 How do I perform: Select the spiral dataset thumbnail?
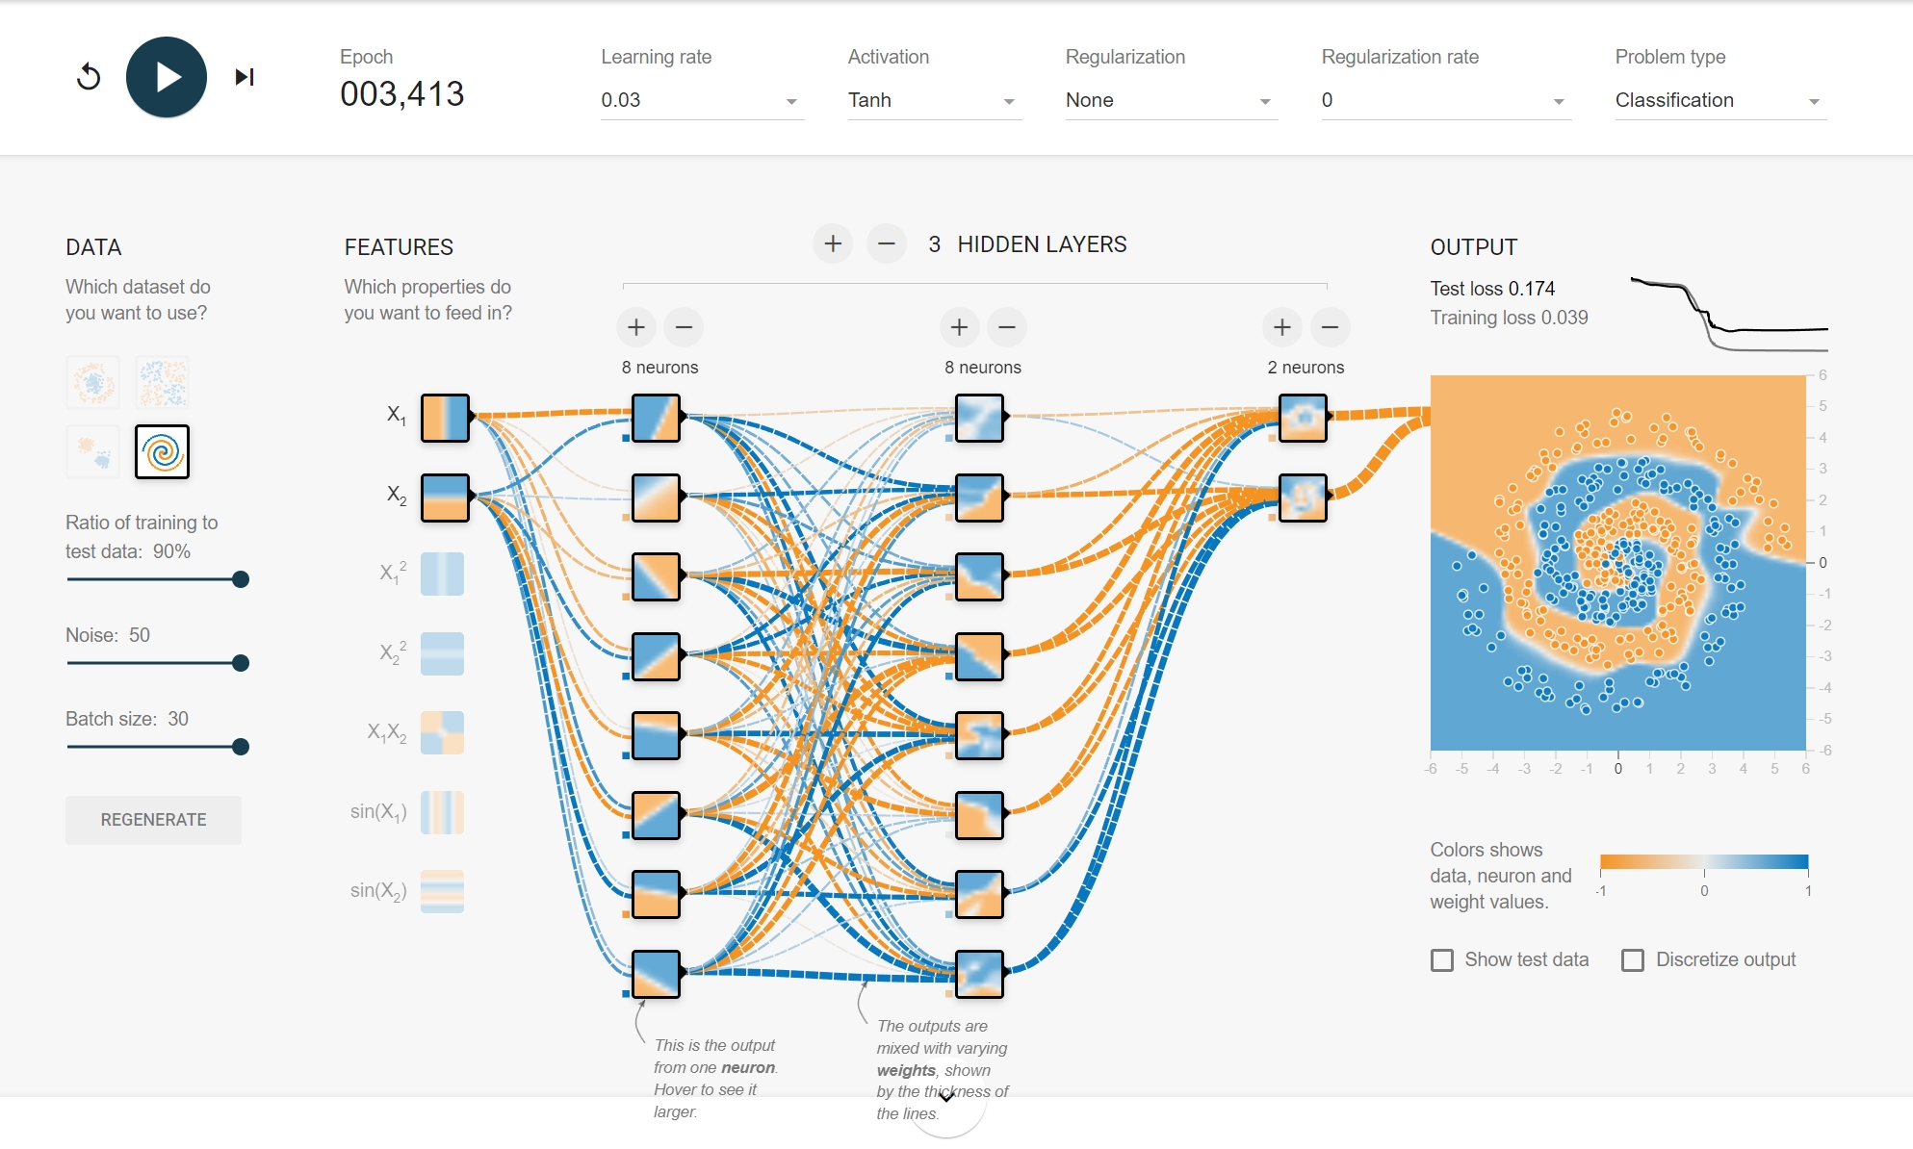coord(163,451)
